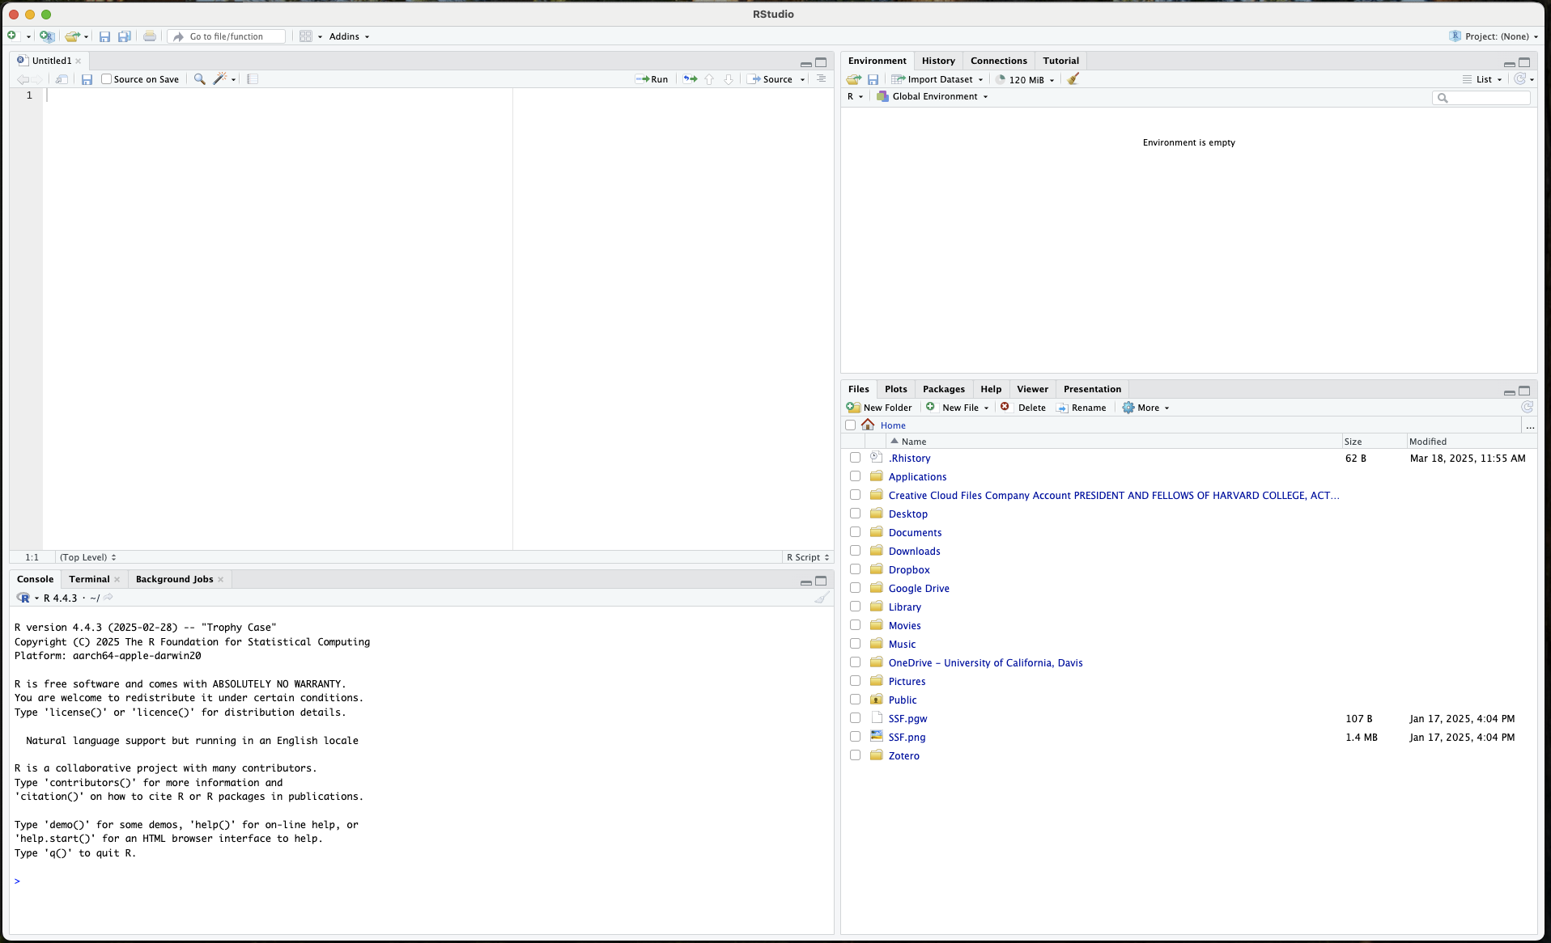The image size is (1551, 943).
Task: Create a folder with the New Folder button
Action: [879, 408]
